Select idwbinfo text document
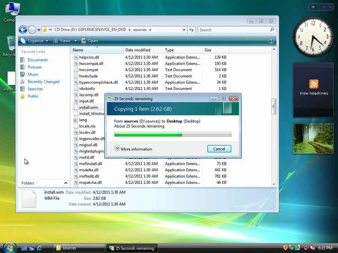The height and width of the screenshot is (253, 338). (87, 88)
